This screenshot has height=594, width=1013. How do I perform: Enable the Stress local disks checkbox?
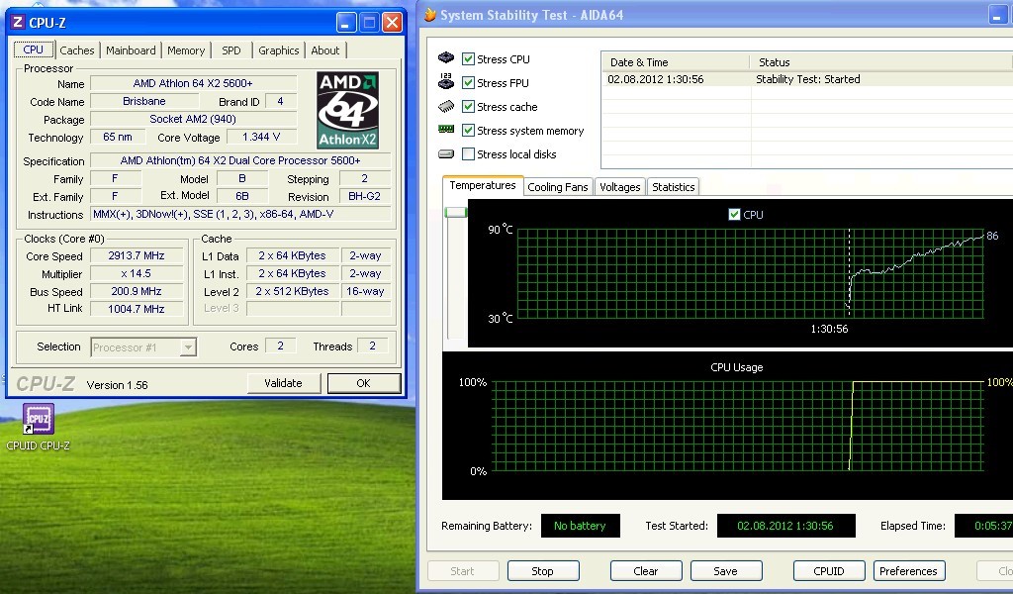click(469, 154)
